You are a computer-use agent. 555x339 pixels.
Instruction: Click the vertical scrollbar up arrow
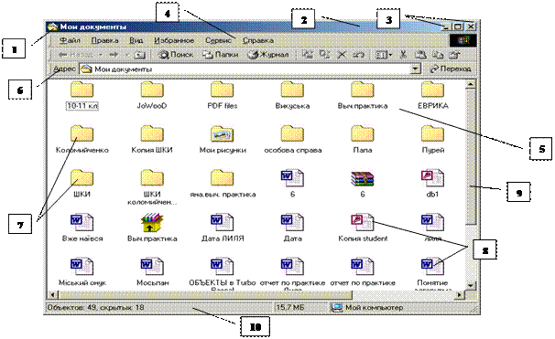click(471, 84)
